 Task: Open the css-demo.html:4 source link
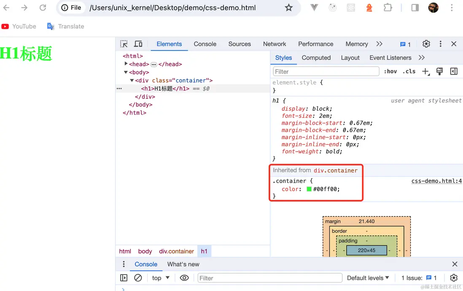click(436, 181)
